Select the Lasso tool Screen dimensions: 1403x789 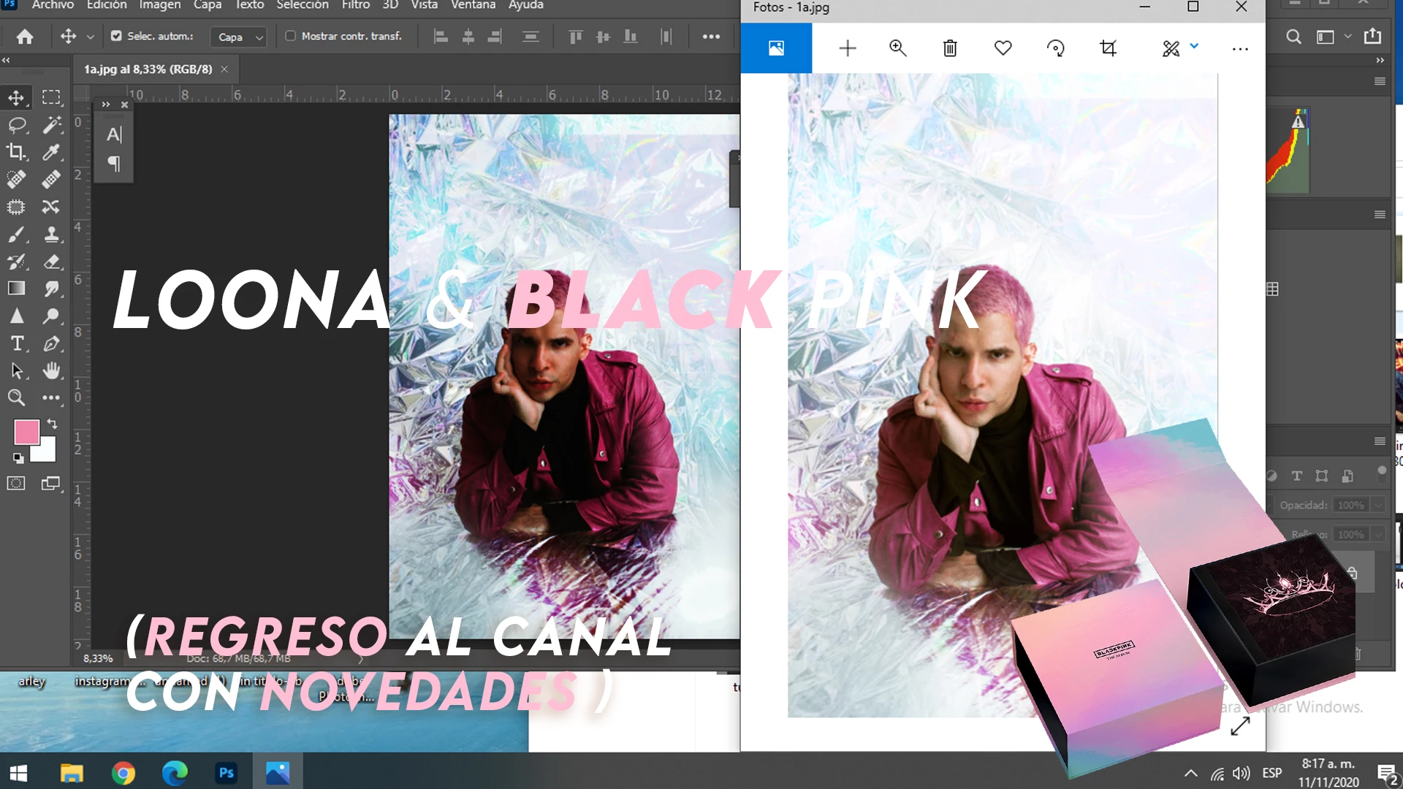tap(16, 125)
